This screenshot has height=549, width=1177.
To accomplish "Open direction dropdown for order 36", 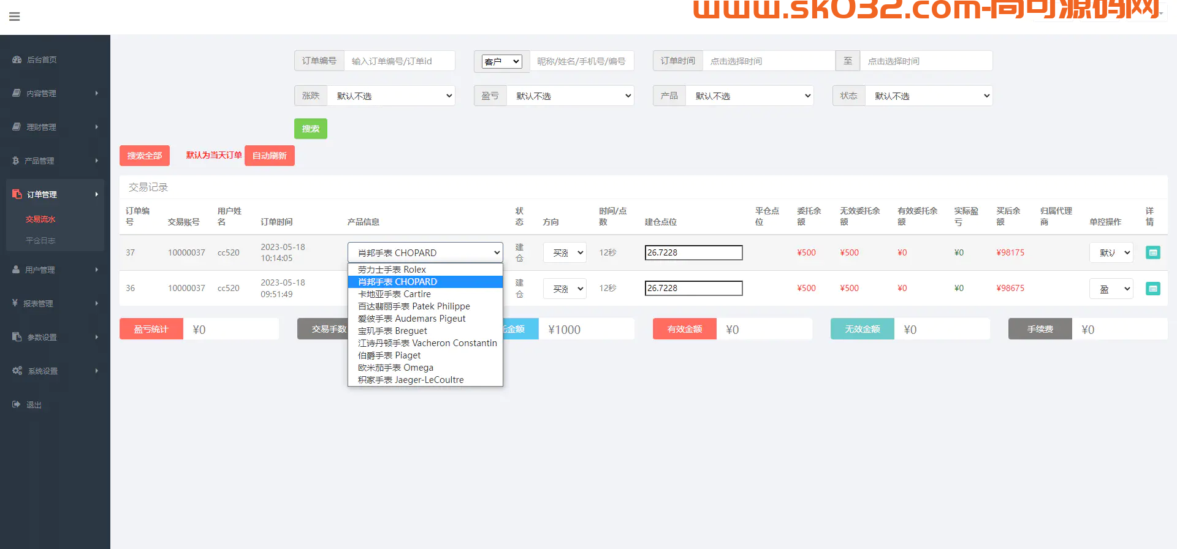I will pyautogui.click(x=565, y=289).
